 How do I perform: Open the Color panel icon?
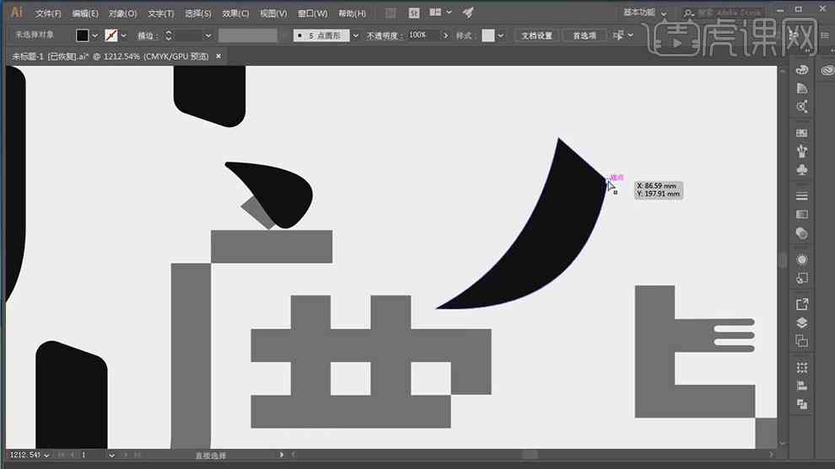point(801,70)
